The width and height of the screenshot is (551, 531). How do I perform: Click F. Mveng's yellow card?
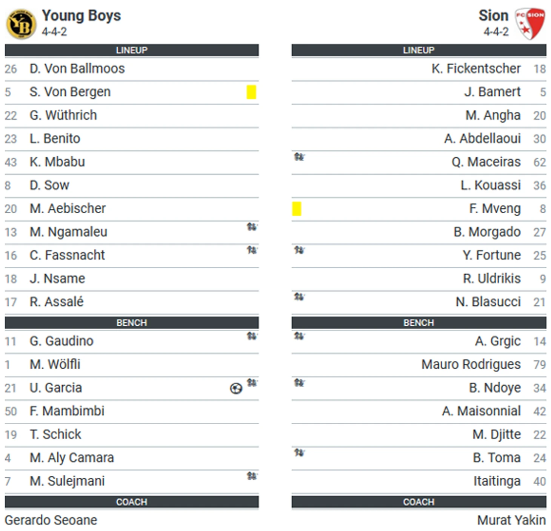point(297,209)
